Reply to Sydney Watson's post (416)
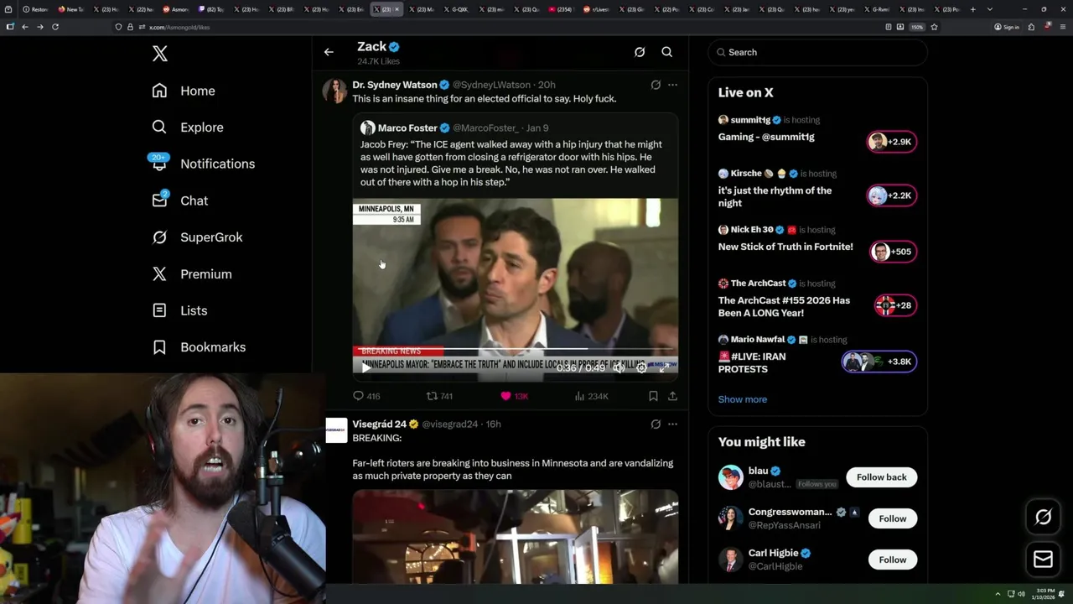Image resolution: width=1073 pixels, height=604 pixels. [366, 396]
